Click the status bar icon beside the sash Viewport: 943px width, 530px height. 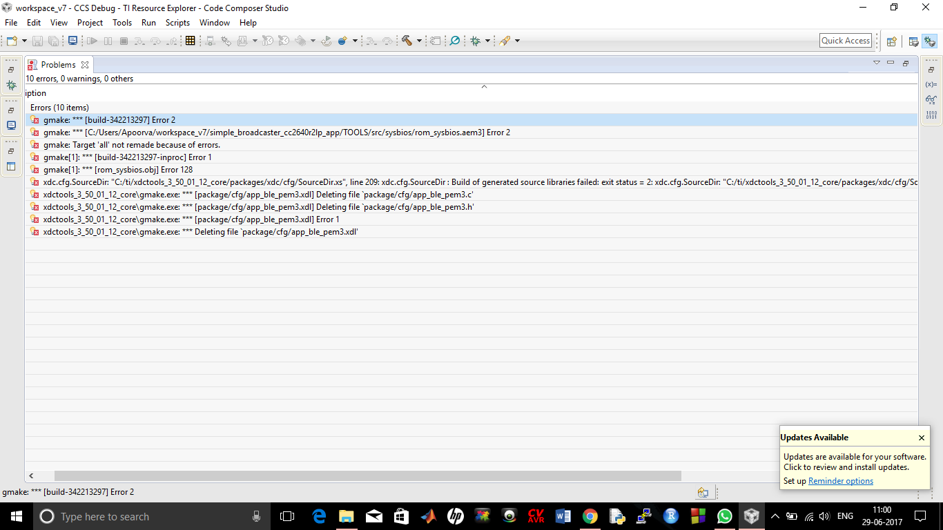703,493
